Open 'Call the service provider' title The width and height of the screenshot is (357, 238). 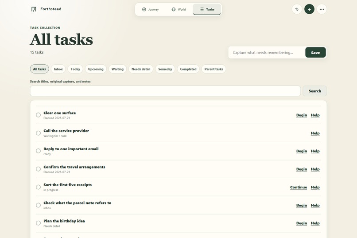tap(66, 131)
